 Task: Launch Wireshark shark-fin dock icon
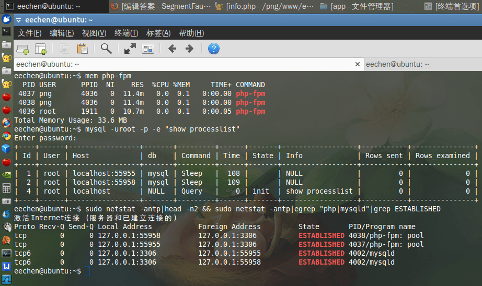6,279
